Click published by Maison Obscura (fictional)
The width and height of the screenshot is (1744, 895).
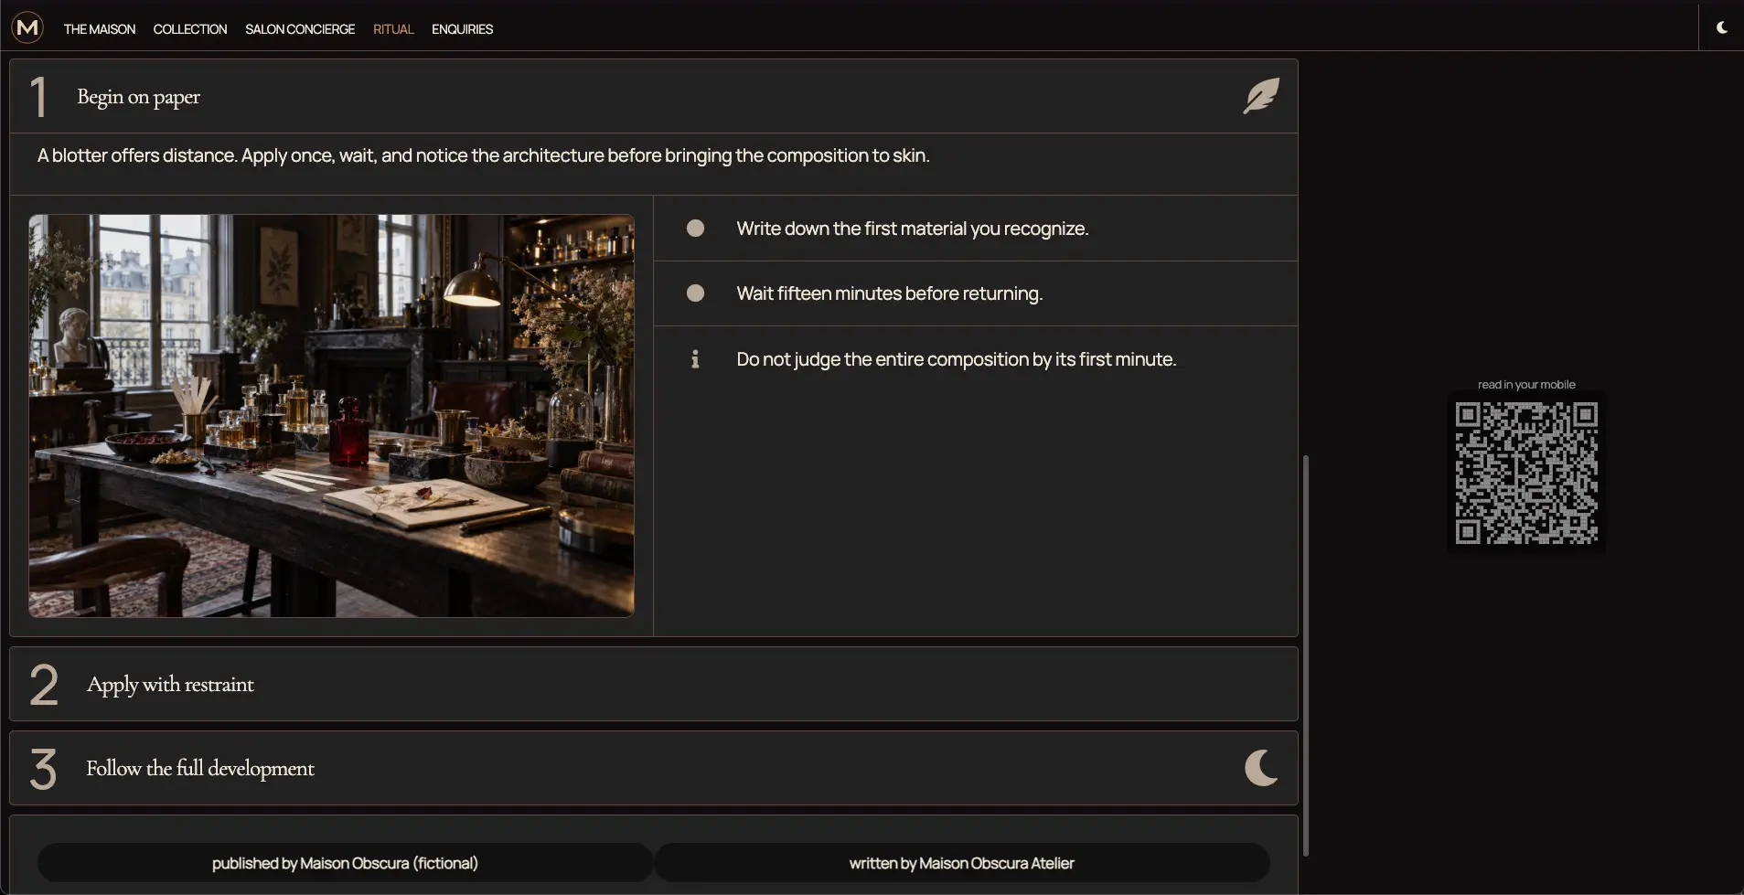345,863
